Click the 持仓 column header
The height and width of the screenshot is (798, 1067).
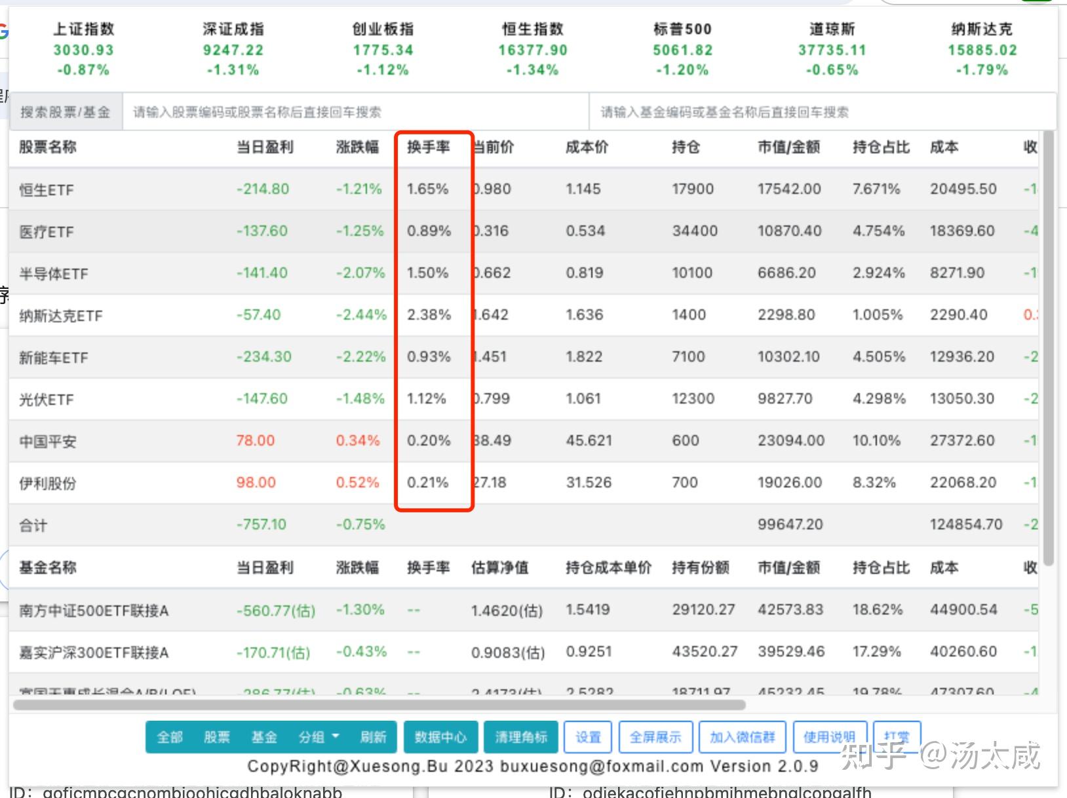point(686,147)
